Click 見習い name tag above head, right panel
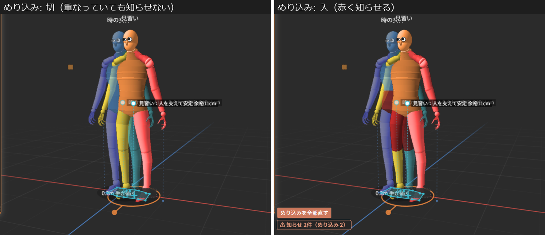This screenshot has height=235, width=545. [x=404, y=18]
